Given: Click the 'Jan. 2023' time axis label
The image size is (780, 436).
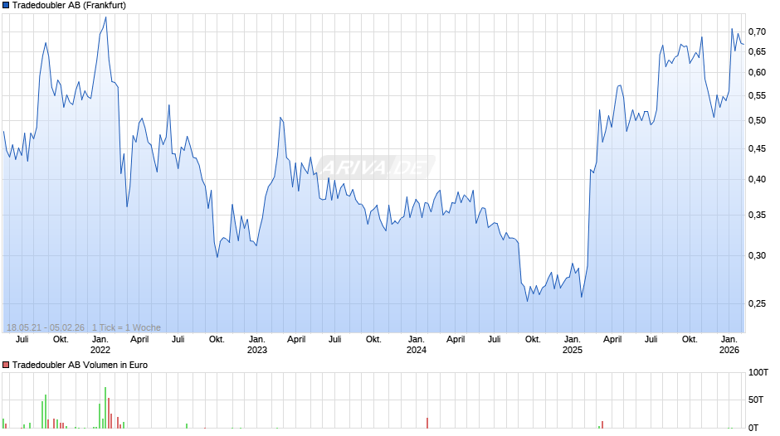Looking at the screenshot, I should pos(256,345).
